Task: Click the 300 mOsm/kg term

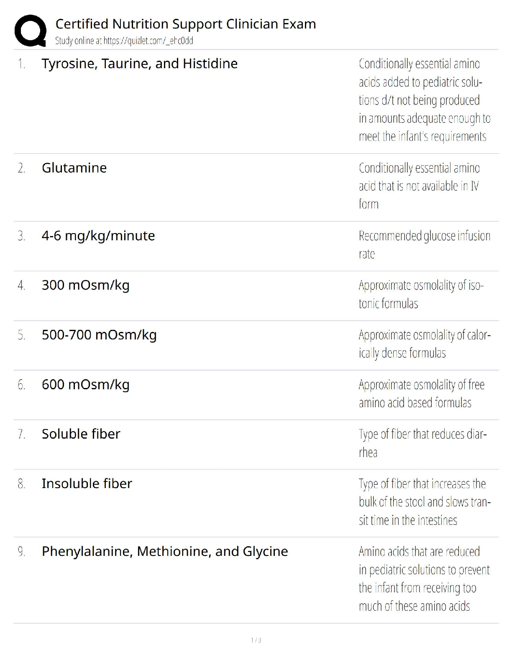Action: point(85,285)
